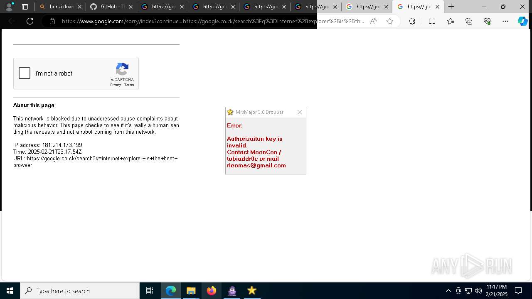
Task: Toggle split screen view
Action: [432, 21]
